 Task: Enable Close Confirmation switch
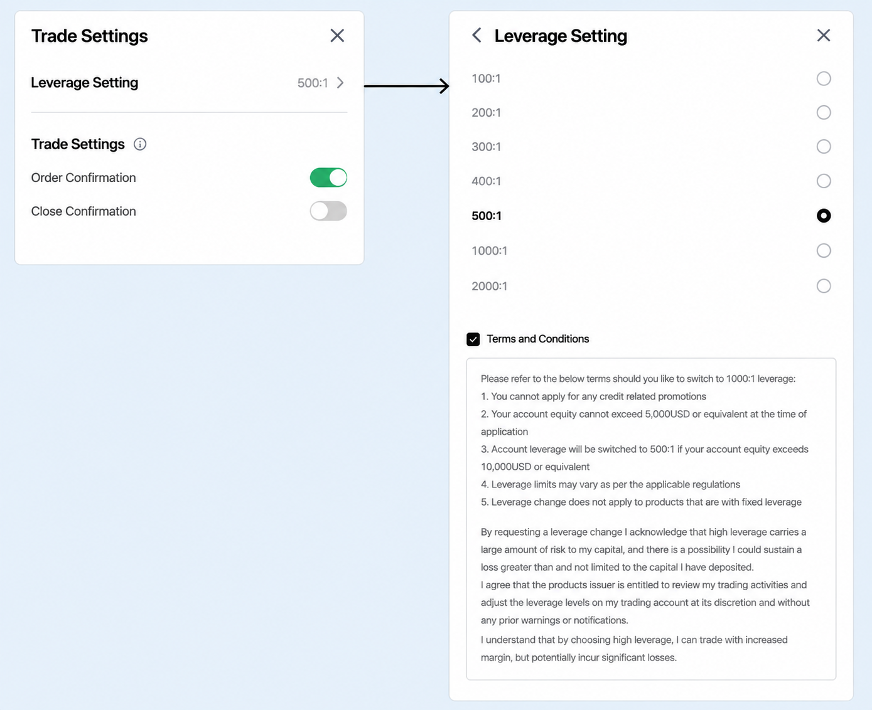coord(328,211)
